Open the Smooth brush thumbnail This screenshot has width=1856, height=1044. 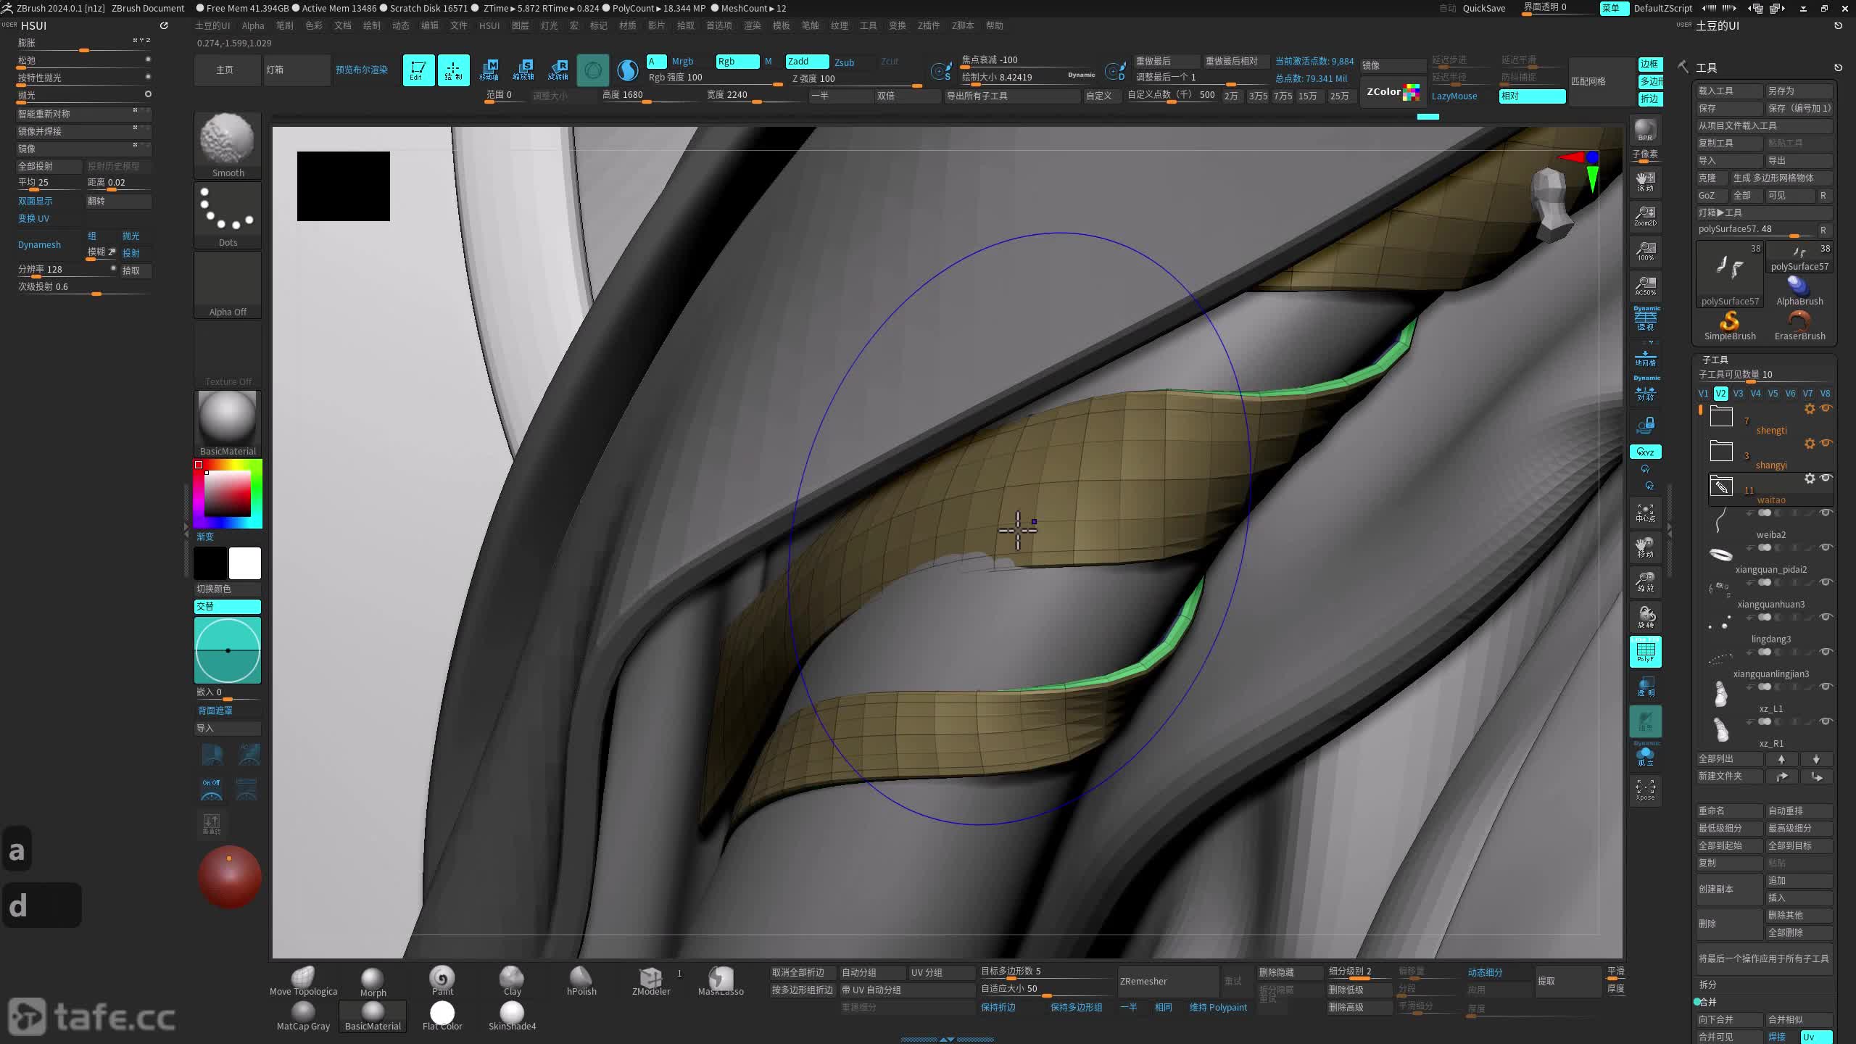tap(228, 145)
